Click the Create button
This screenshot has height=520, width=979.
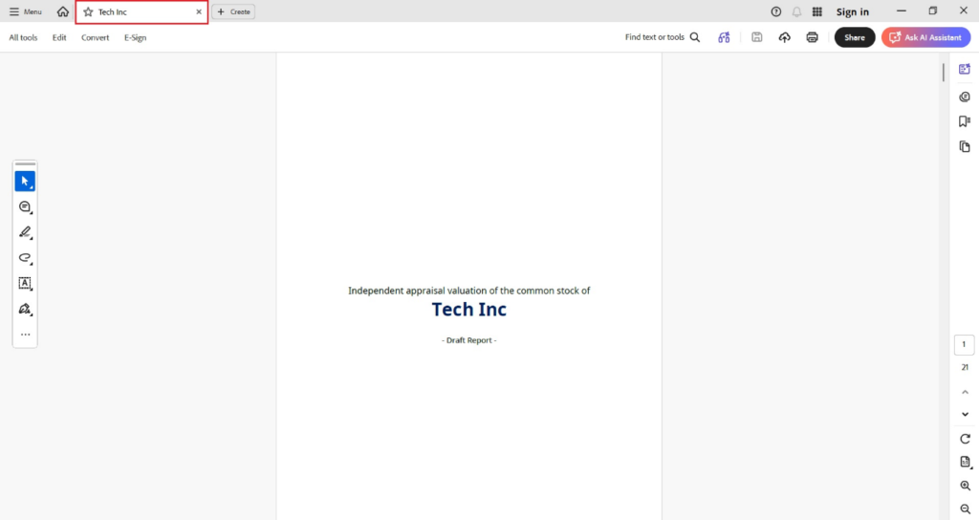233,11
